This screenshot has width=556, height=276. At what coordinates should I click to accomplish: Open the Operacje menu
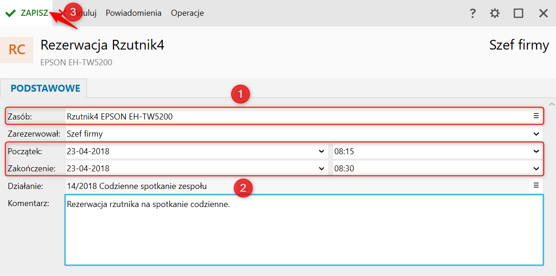pyautogui.click(x=187, y=13)
